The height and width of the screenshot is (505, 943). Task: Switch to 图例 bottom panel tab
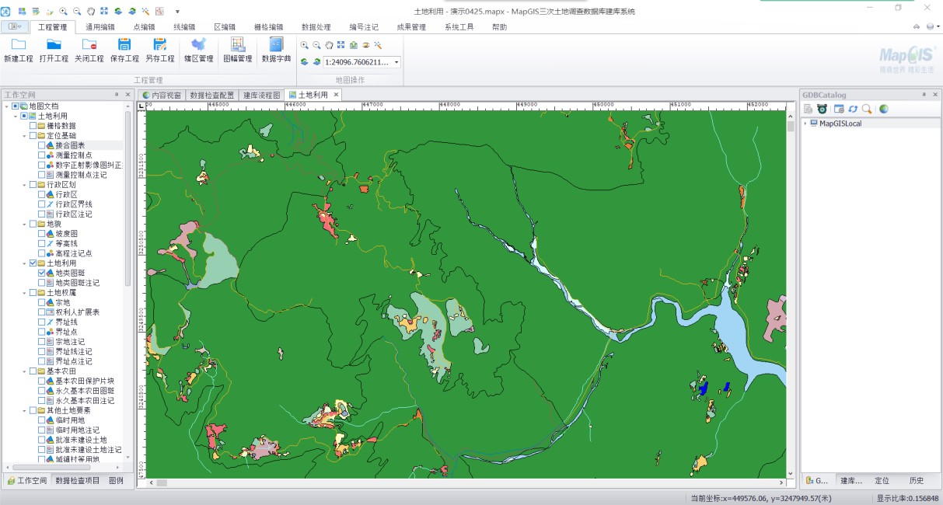pyautogui.click(x=117, y=481)
